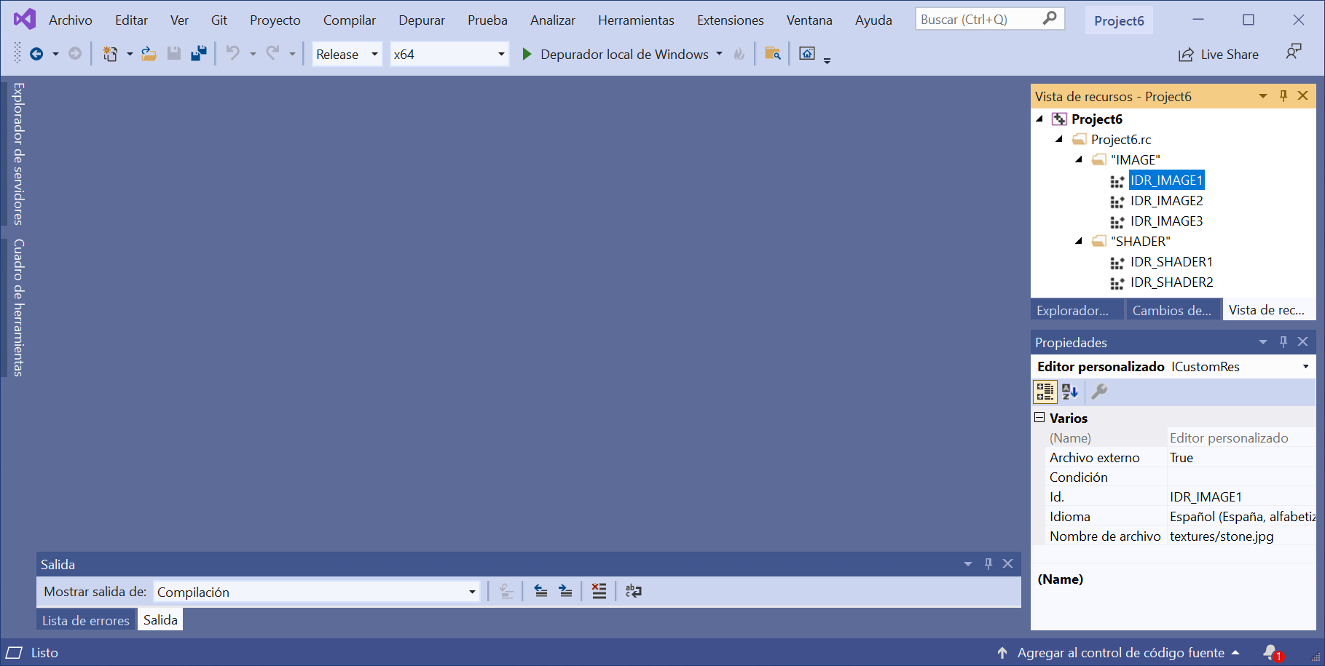This screenshot has width=1325, height=666.
Task: Sort Properties alphabetically
Action: pyautogui.click(x=1070, y=392)
